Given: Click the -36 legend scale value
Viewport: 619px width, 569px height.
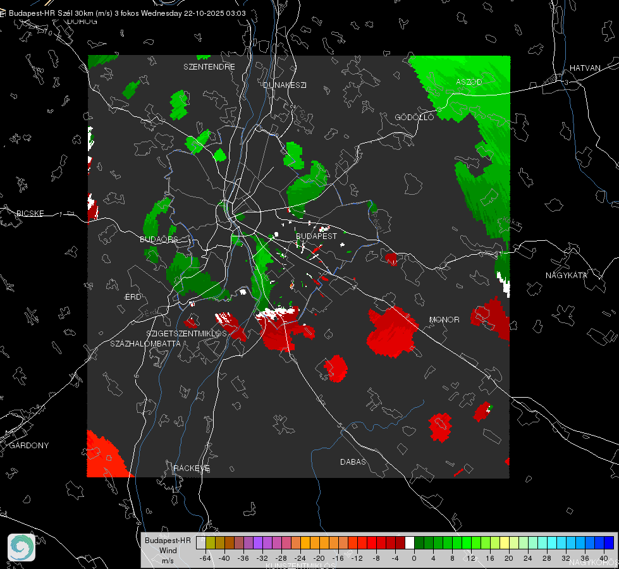Looking at the screenshot, I should [243, 558].
